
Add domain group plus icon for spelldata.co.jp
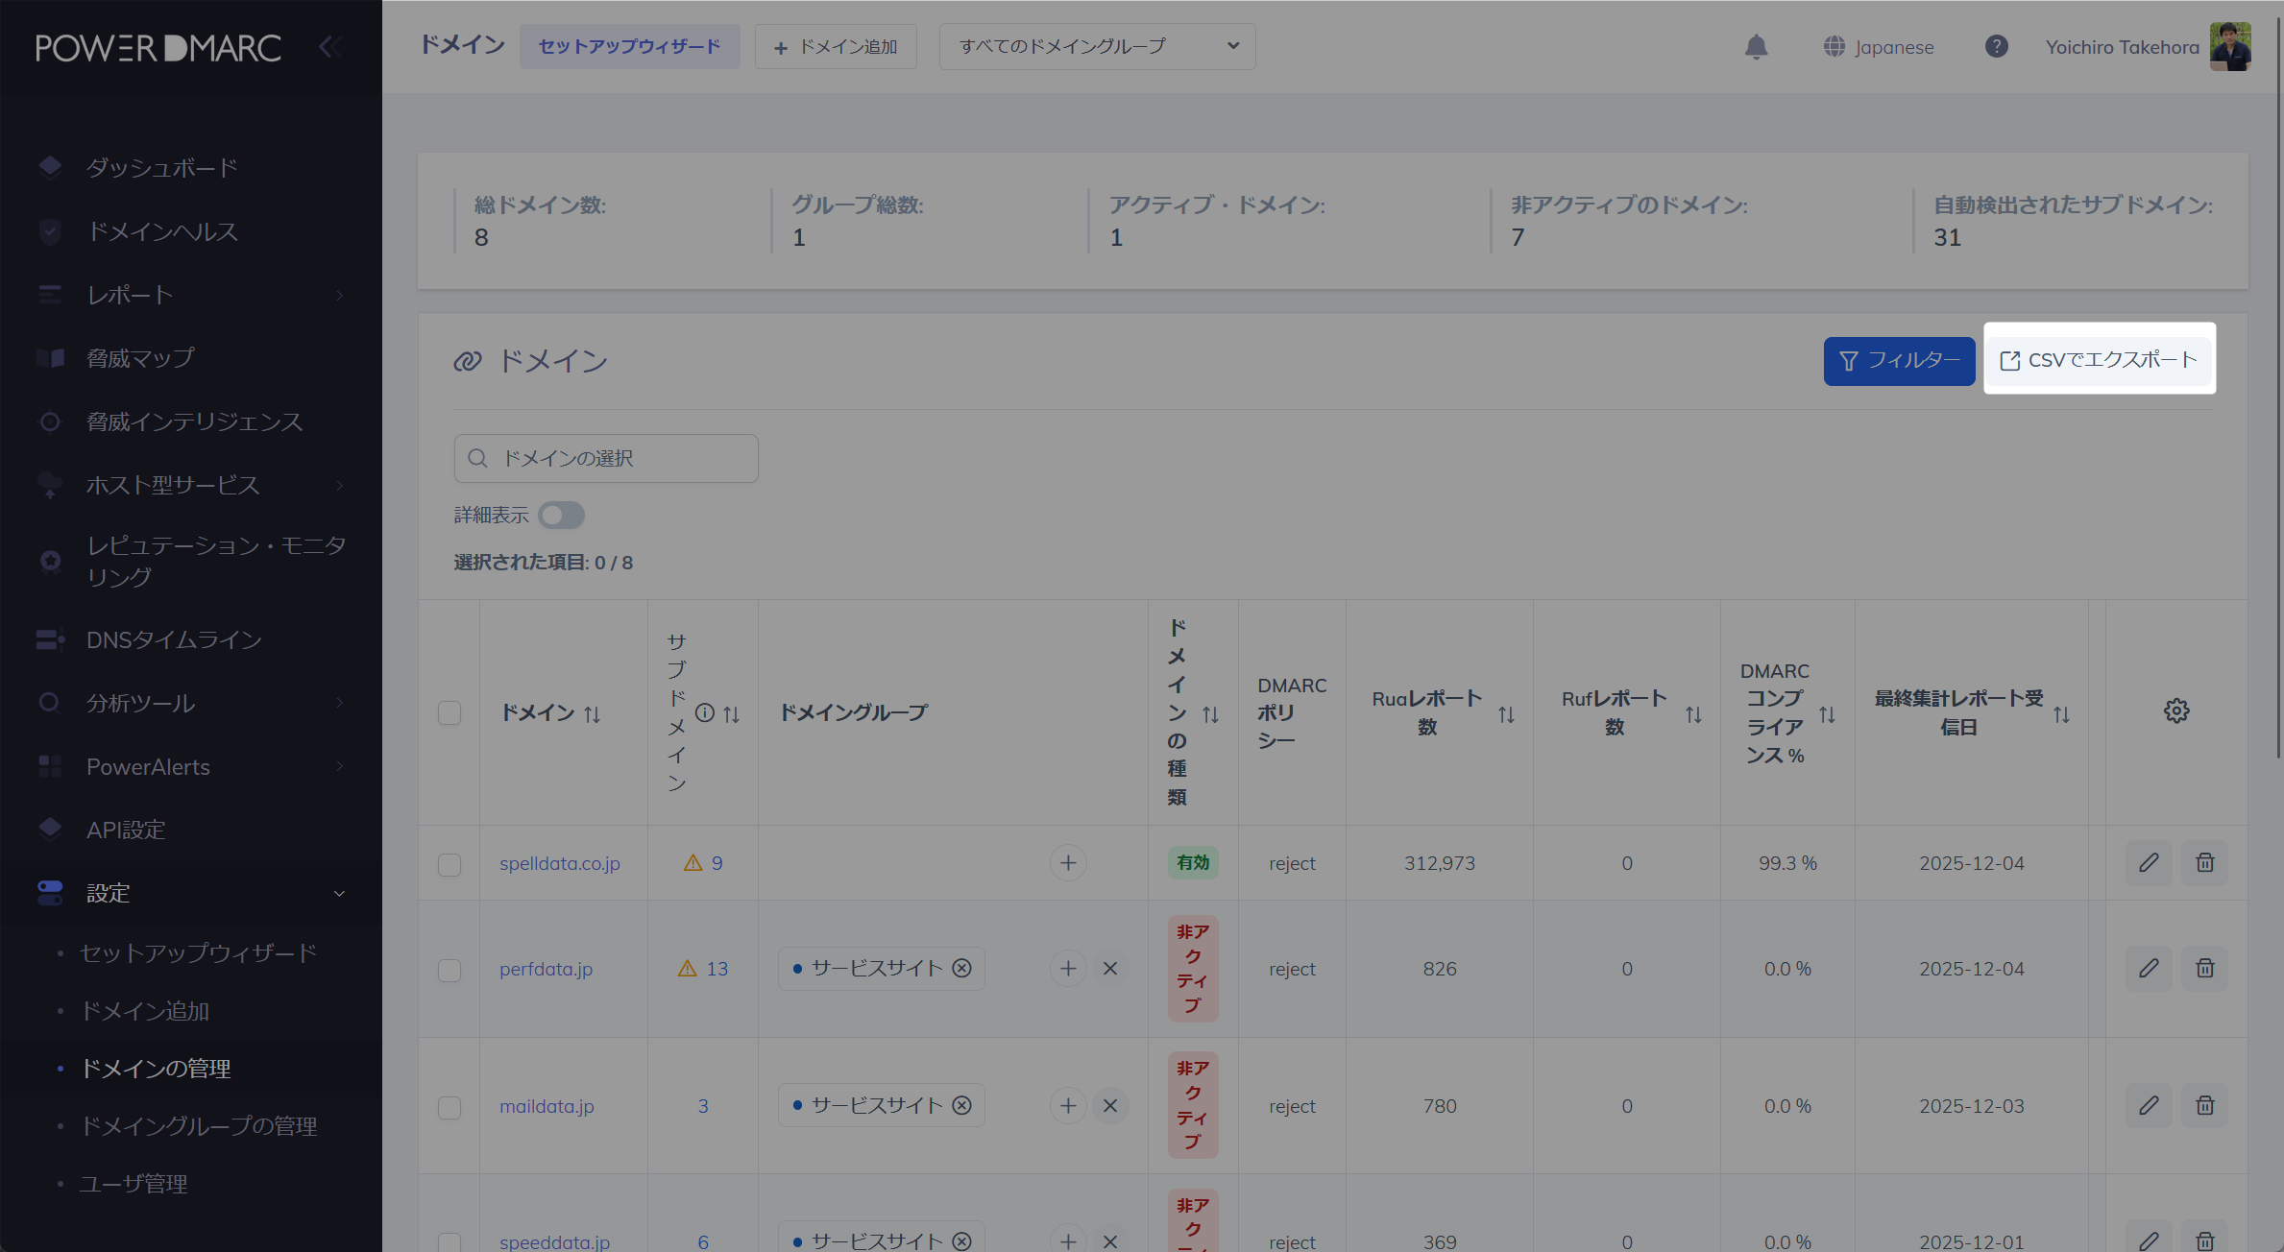pyautogui.click(x=1067, y=862)
